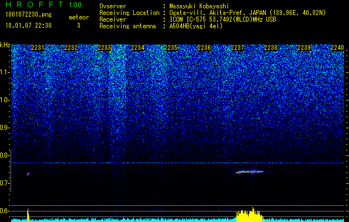Image resolution: width=349 pixels, height=222 pixels.
Task: Click the date stamp 10.01.07 22:30
Action: click(28, 26)
